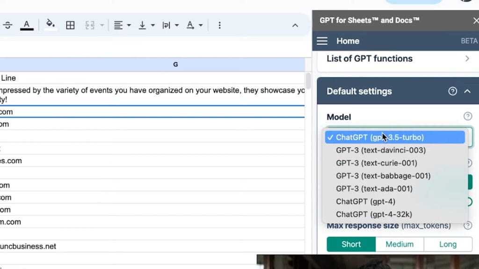Screen dimensions: 479x269
Task: Click horizontal align icon
Action: tap(118, 25)
